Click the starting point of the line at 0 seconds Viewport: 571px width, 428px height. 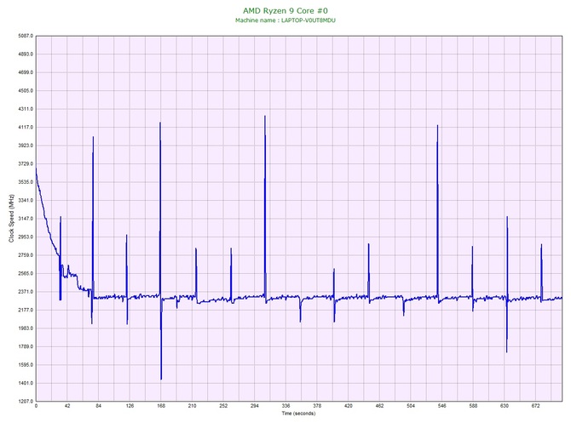36,169
